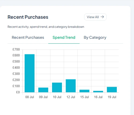Image resolution: width=134 pixels, height=115 pixels.
Task: Click the £200 axis label
Action: coord(16,80)
